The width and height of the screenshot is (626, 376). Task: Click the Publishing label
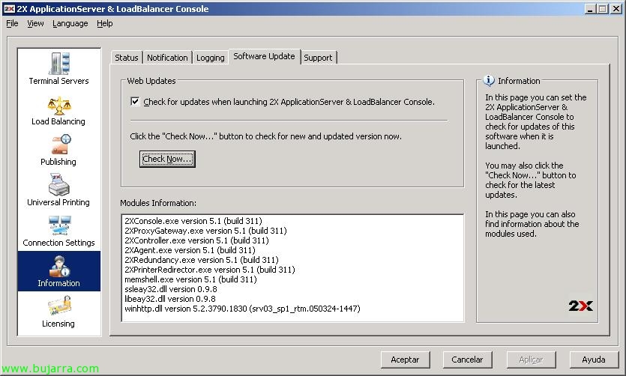tap(58, 162)
